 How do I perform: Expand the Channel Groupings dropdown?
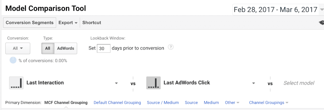coord(269,102)
